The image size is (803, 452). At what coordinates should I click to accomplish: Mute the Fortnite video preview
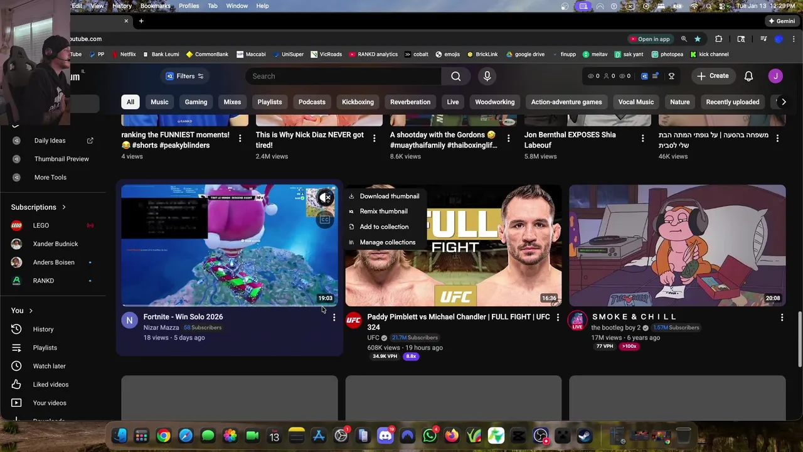pos(325,198)
